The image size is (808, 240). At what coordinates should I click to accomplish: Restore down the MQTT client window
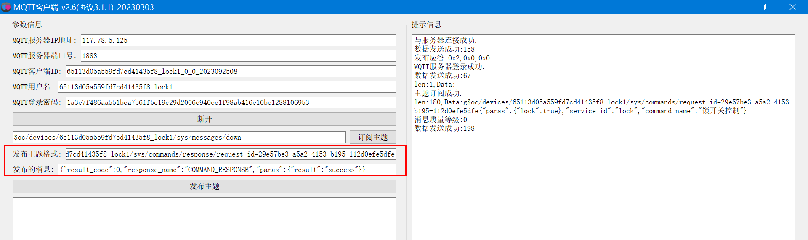click(x=763, y=7)
